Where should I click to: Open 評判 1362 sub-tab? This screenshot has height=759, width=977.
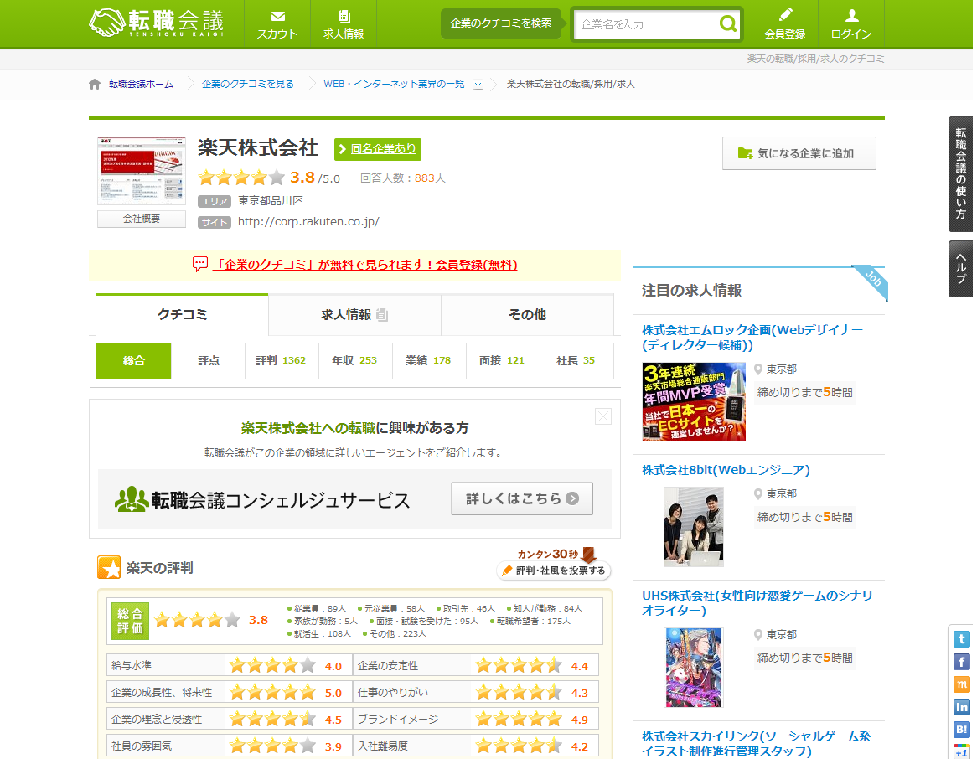pos(281,360)
